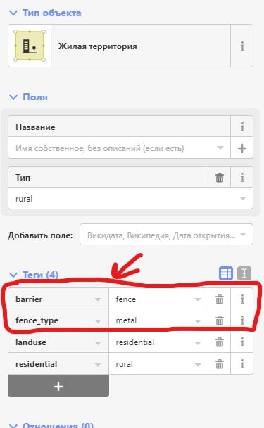Delete the Тип field with trash icon
Viewport: 264px width, 428px height.
point(220,177)
